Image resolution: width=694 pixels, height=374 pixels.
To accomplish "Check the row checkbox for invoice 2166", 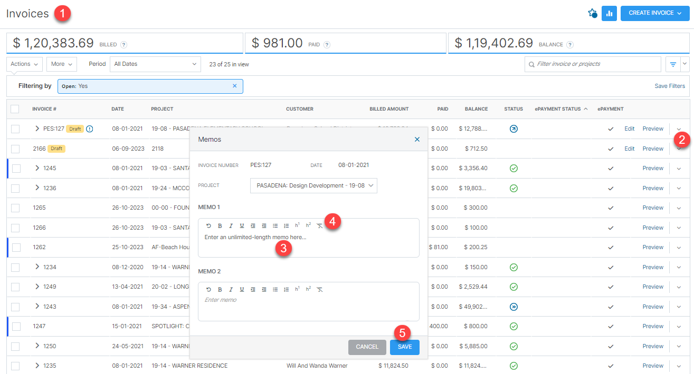I will click(15, 149).
